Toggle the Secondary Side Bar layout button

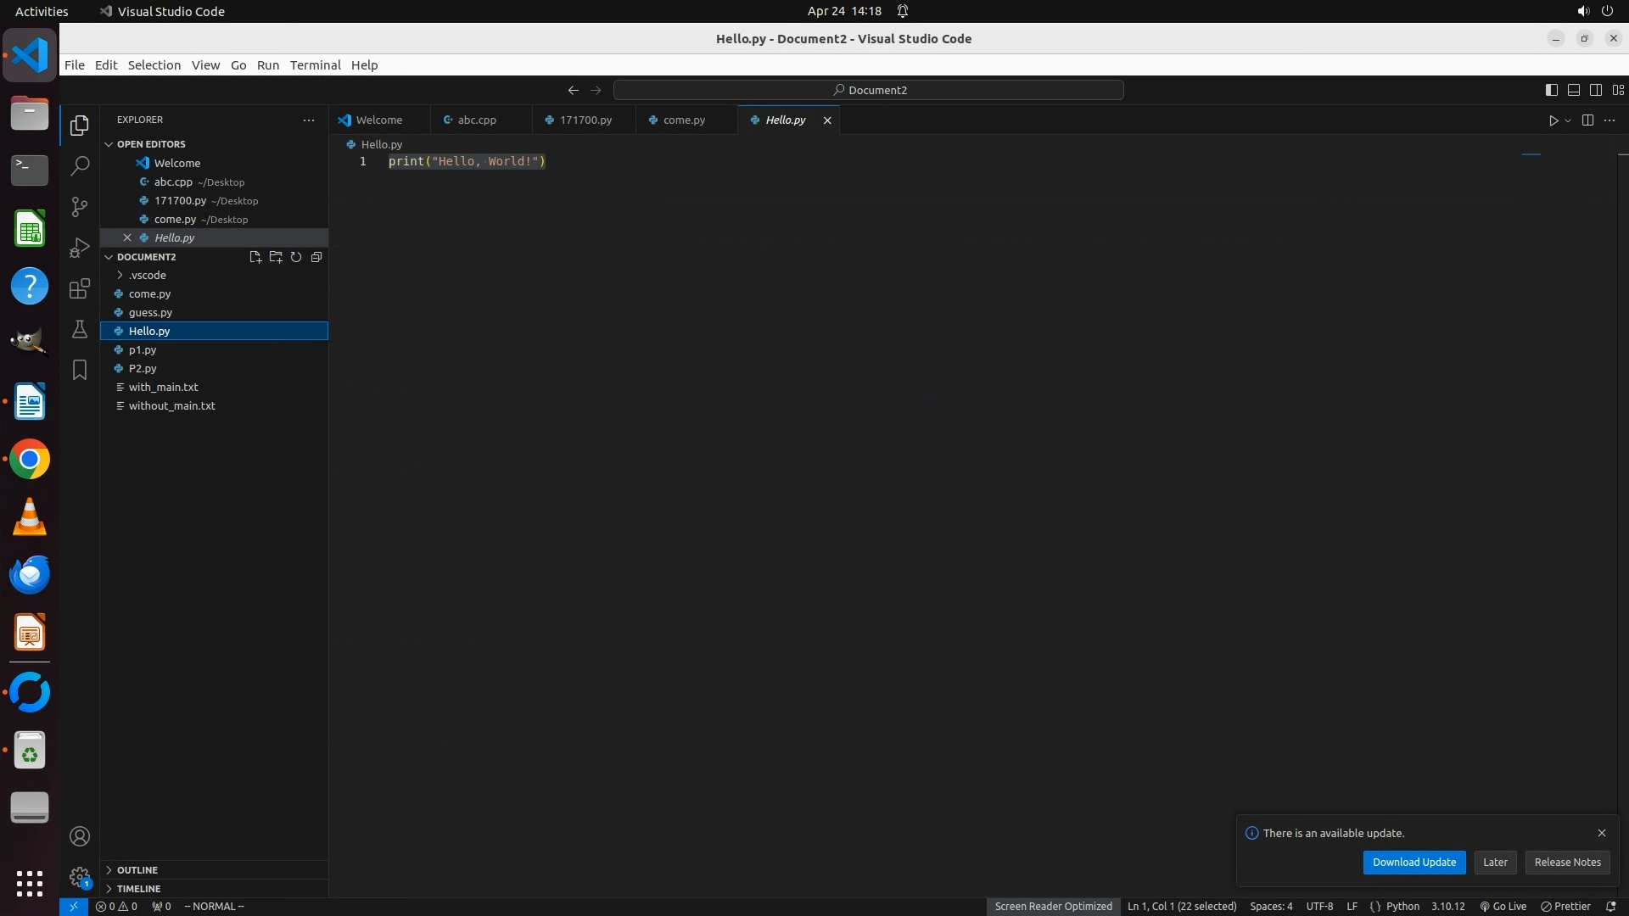pos(1595,90)
